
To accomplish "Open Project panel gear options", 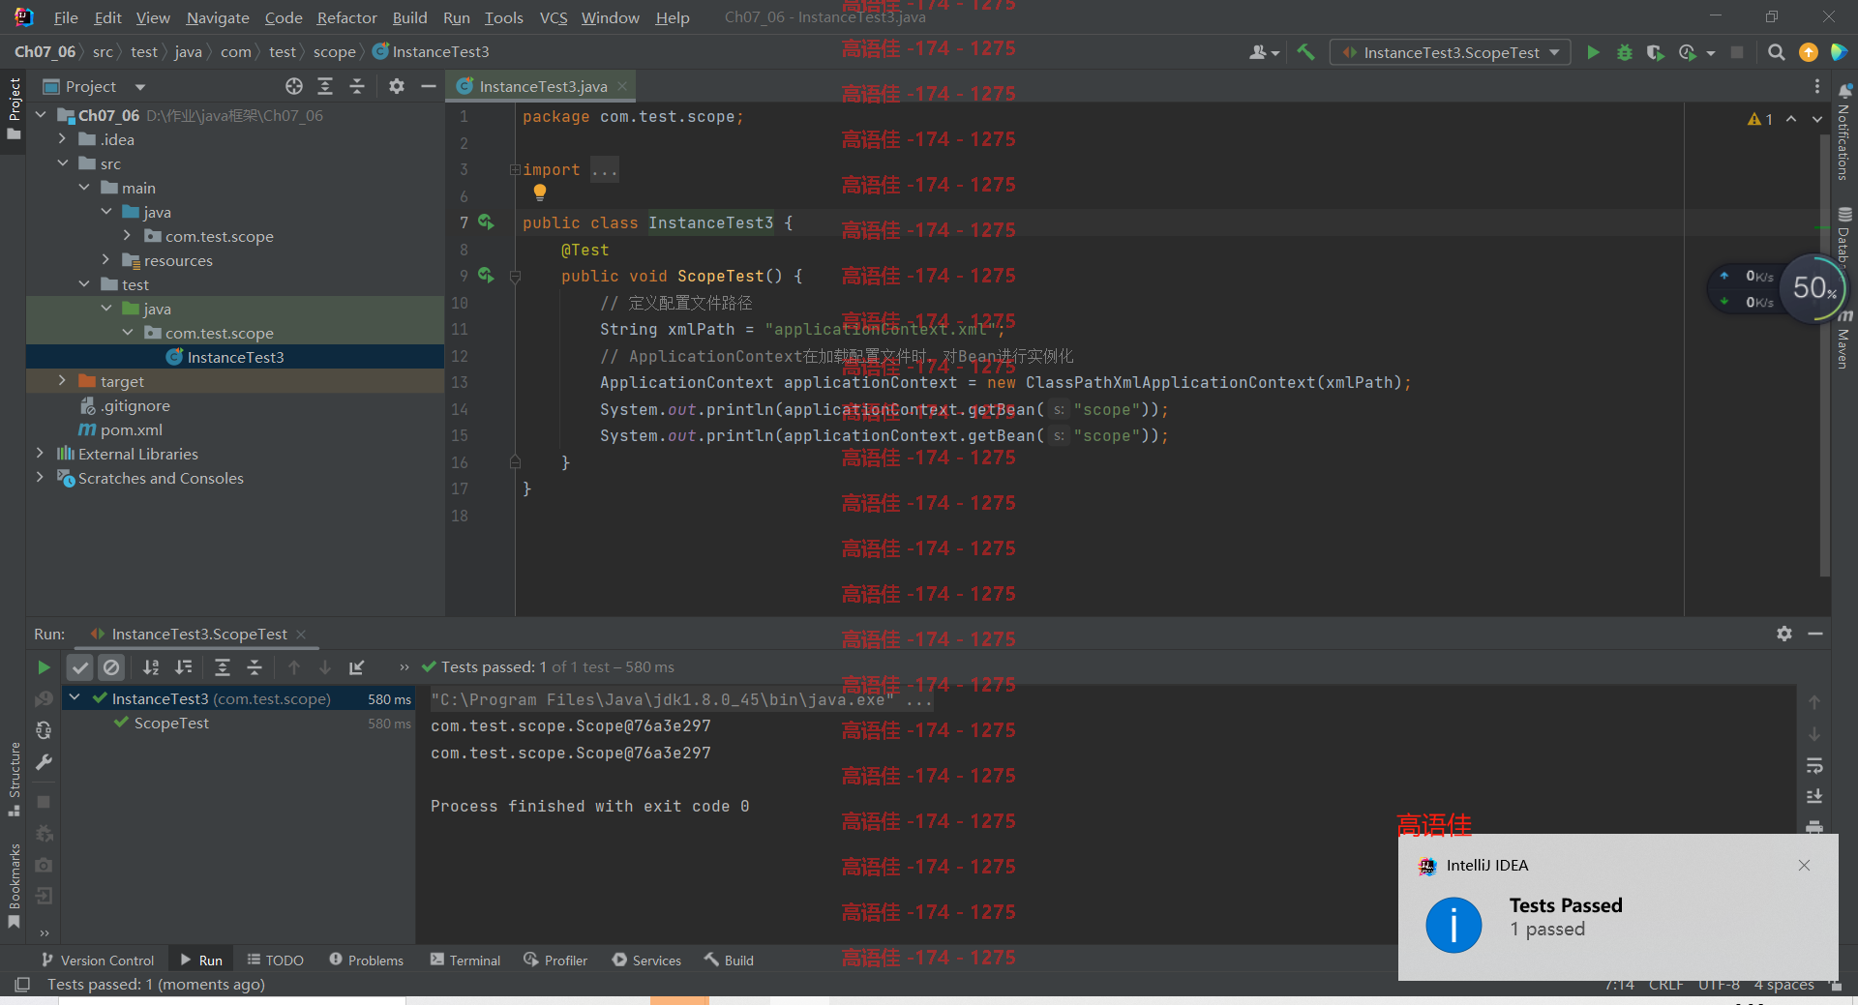I will tap(397, 86).
